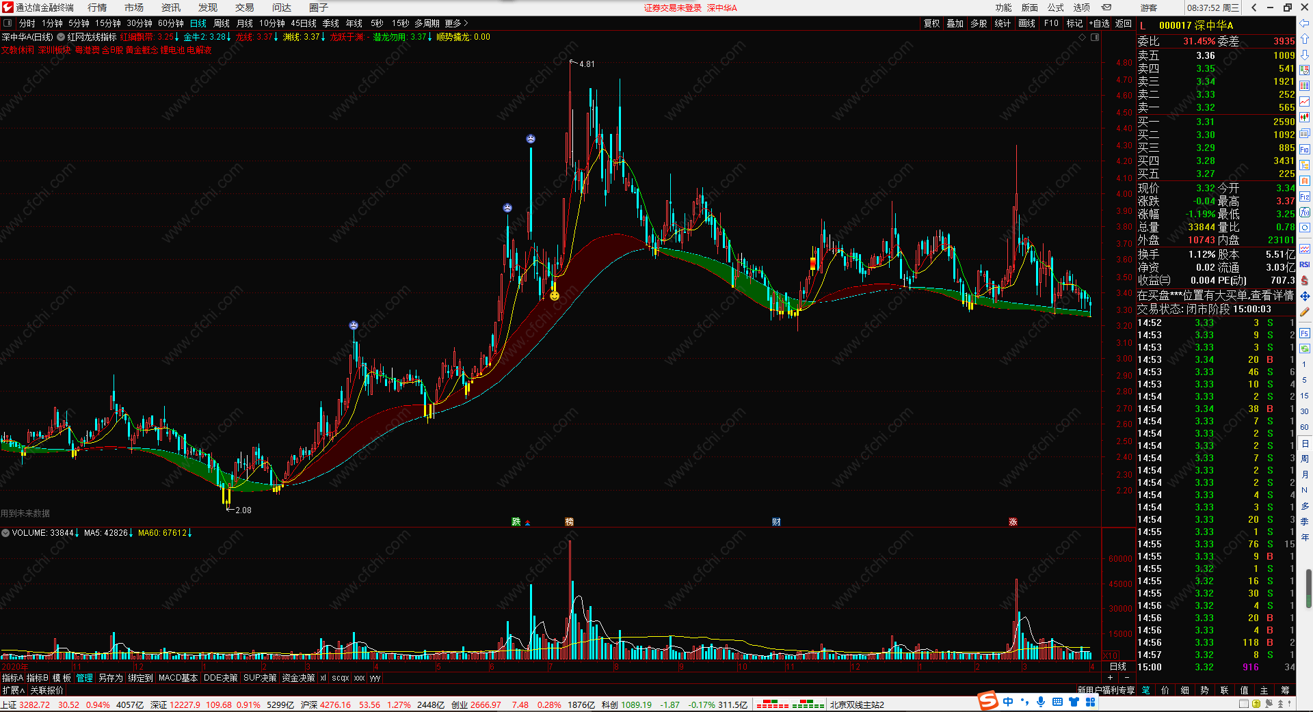Click the 财 event marker below the chart
1313x712 pixels.
pos(776,521)
